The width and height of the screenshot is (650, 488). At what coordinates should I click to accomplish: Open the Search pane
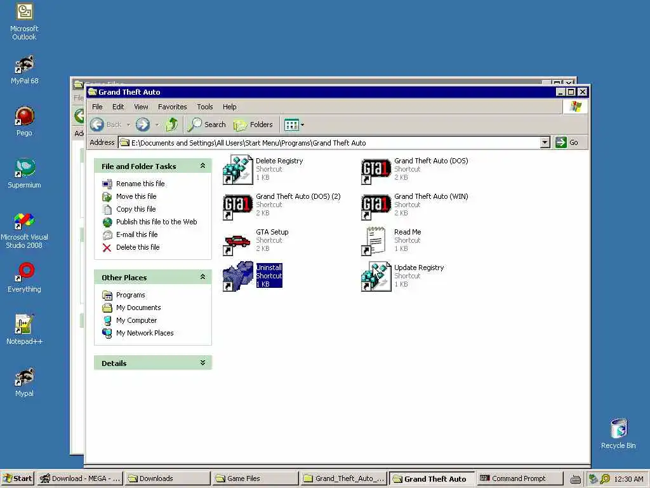[x=207, y=125]
